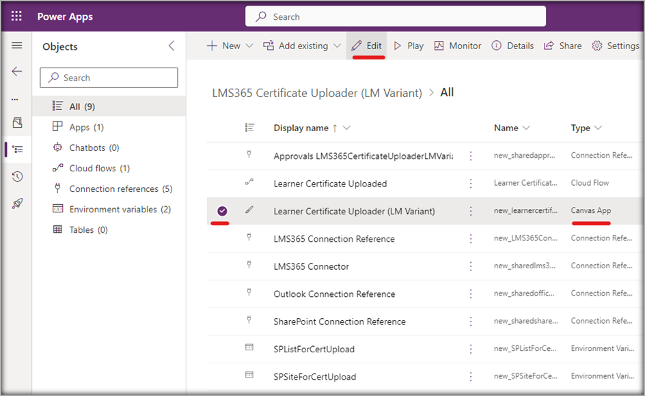Open the History icon in left rail
The width and height of the screenshot is (645, 396).
(17, 177)
